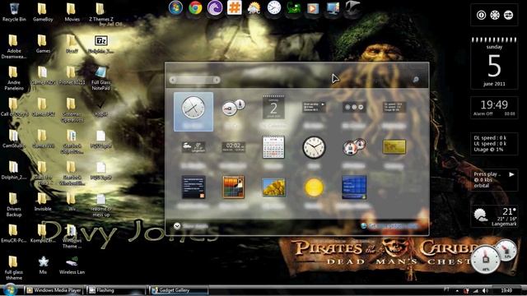Click the CPU meter dial gadget on desktop
Image resolution: width=527 pixels, height=296 pixels.
tap(485, 260)
